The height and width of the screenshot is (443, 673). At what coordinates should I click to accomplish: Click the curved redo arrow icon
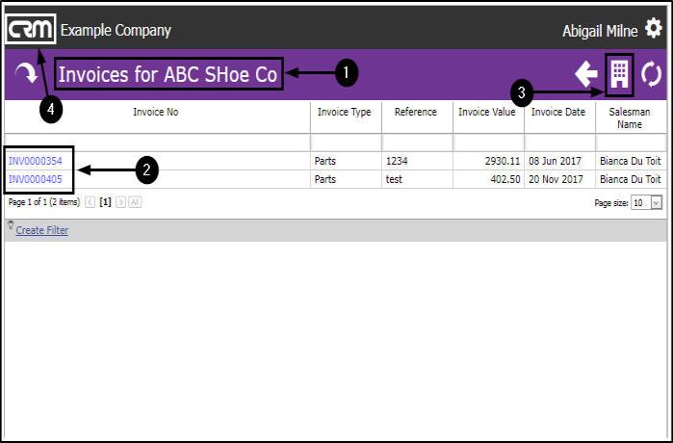pyautogui.click(x=26, y=74)
